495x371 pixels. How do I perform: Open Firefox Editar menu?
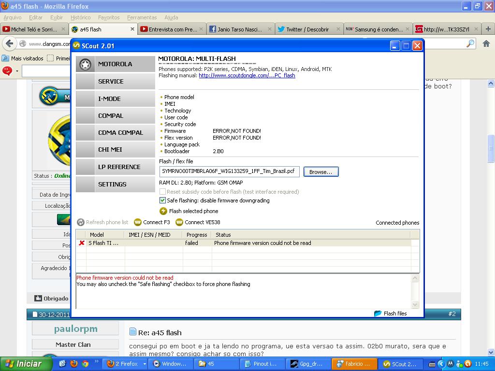click(36, 17)
